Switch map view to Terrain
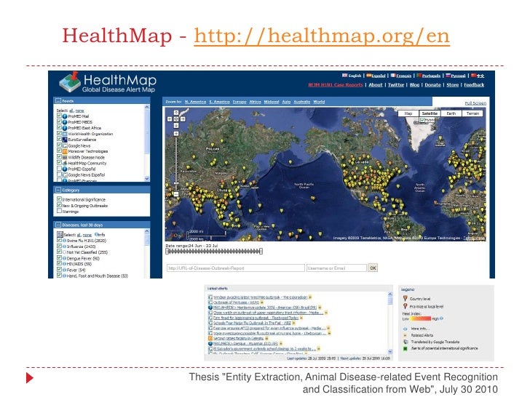 (472, 113)
